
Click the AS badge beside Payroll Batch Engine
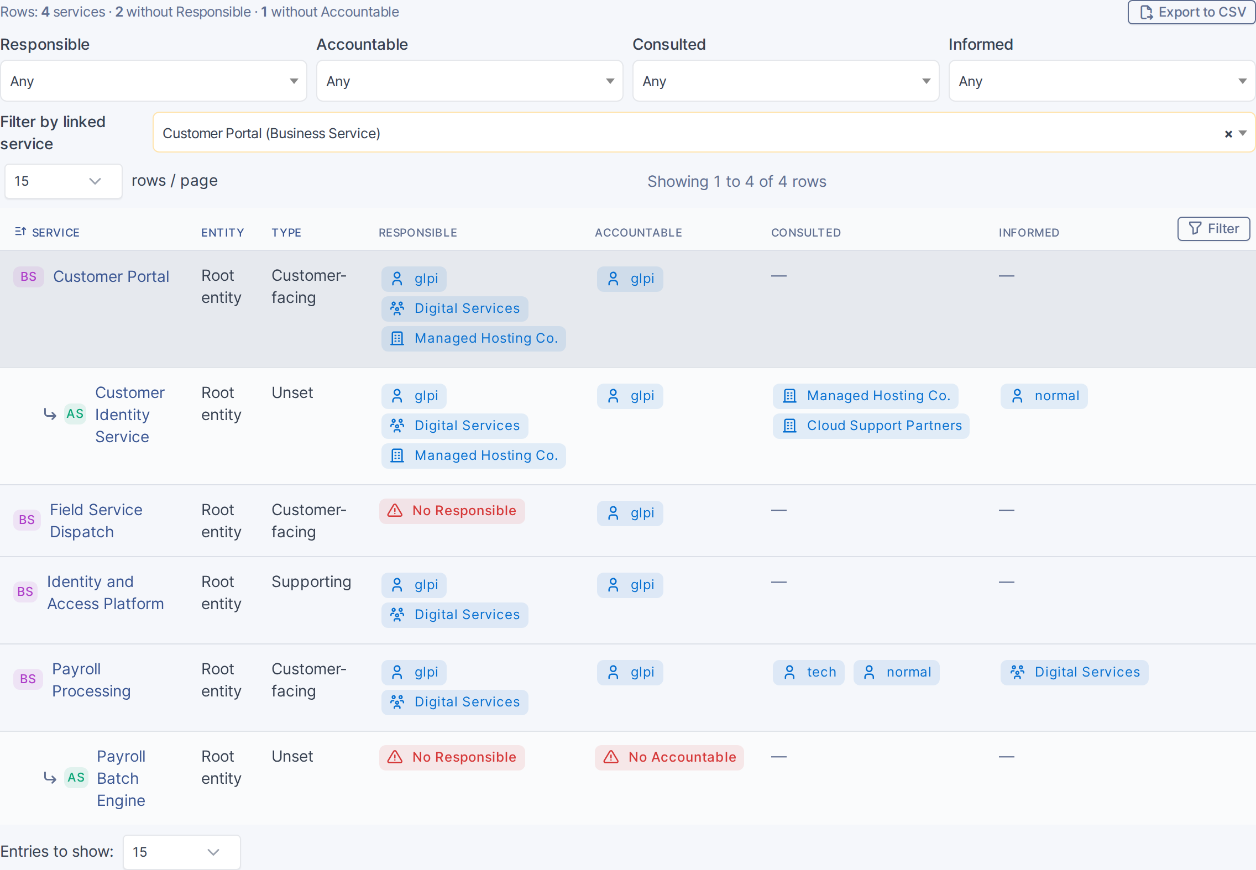[76, 777]
